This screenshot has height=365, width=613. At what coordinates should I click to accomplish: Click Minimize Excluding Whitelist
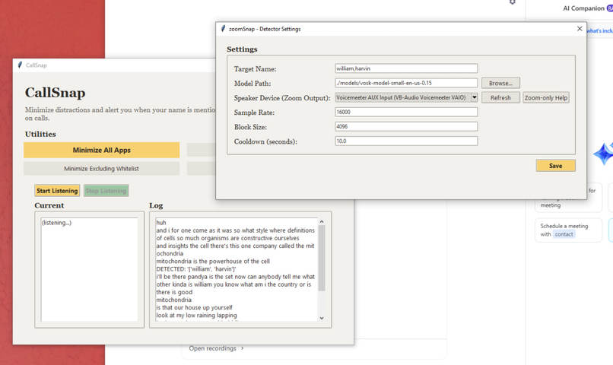tap(102, 168)
